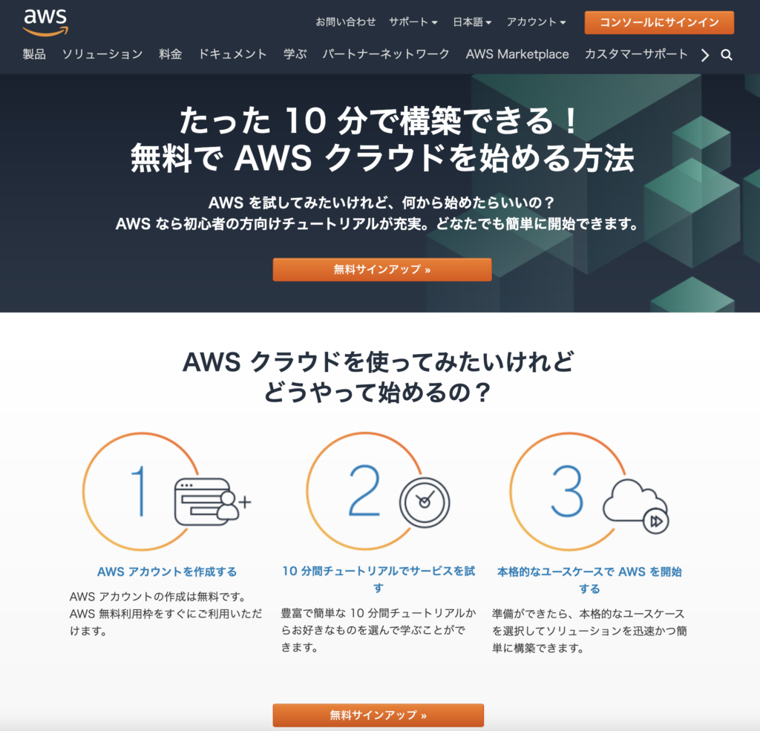The image size is (760, 731).
Task: Go to AWS Marketplace
Action: 517,54
